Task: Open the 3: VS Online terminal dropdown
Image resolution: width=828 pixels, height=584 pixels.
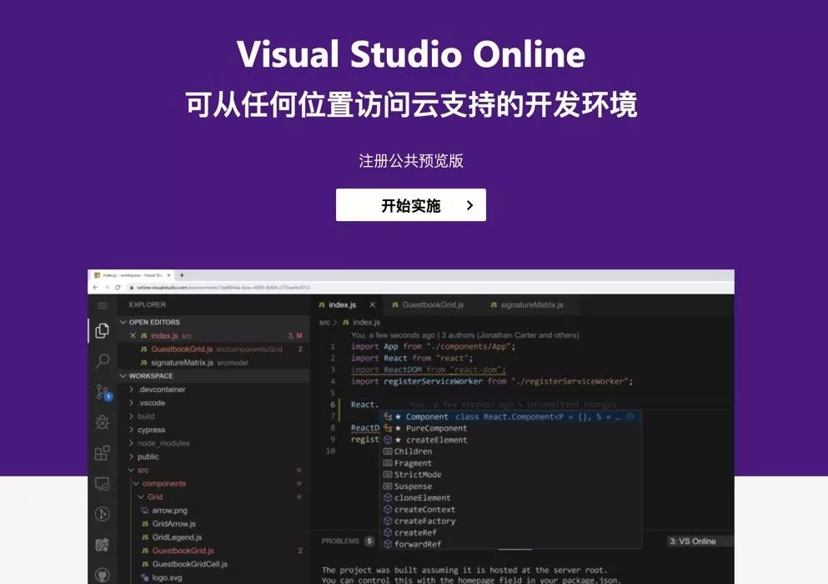Action: click(700, 541)
